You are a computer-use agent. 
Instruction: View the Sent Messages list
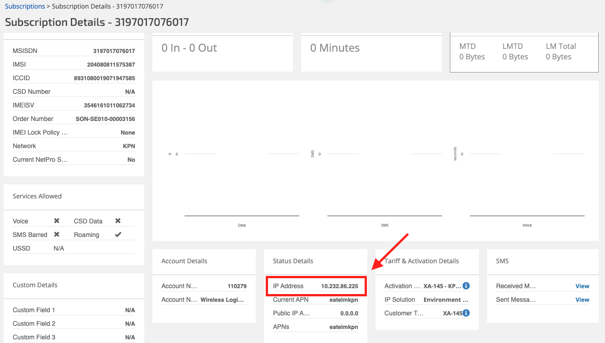(x=582, y=300)
